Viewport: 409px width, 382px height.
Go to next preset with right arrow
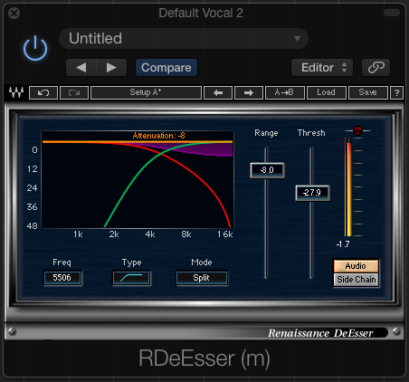(x=111, y=68)
